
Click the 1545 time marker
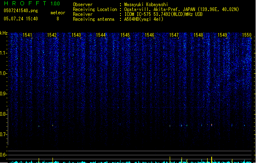tap(125, 35)
